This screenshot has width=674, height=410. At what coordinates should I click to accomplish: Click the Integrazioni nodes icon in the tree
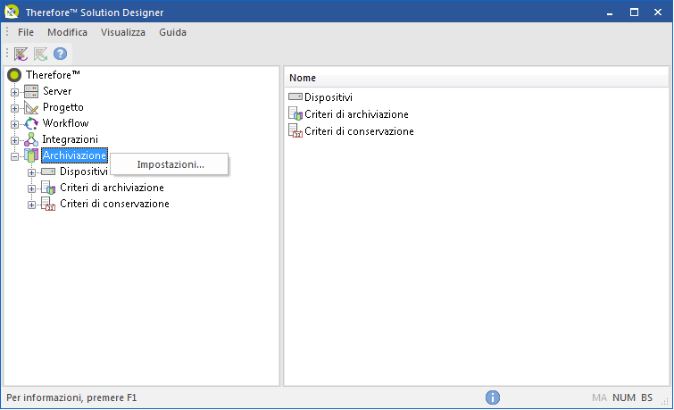[31, 139]
